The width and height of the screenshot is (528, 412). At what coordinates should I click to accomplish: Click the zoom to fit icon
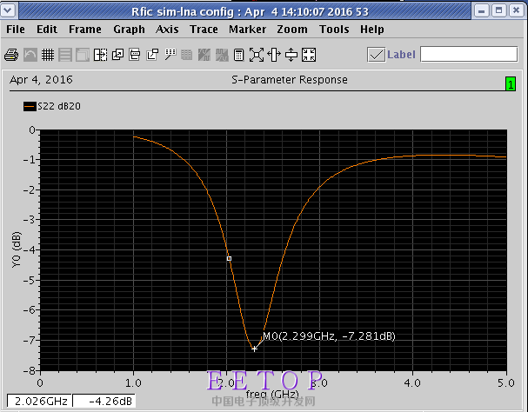(257, 55)
